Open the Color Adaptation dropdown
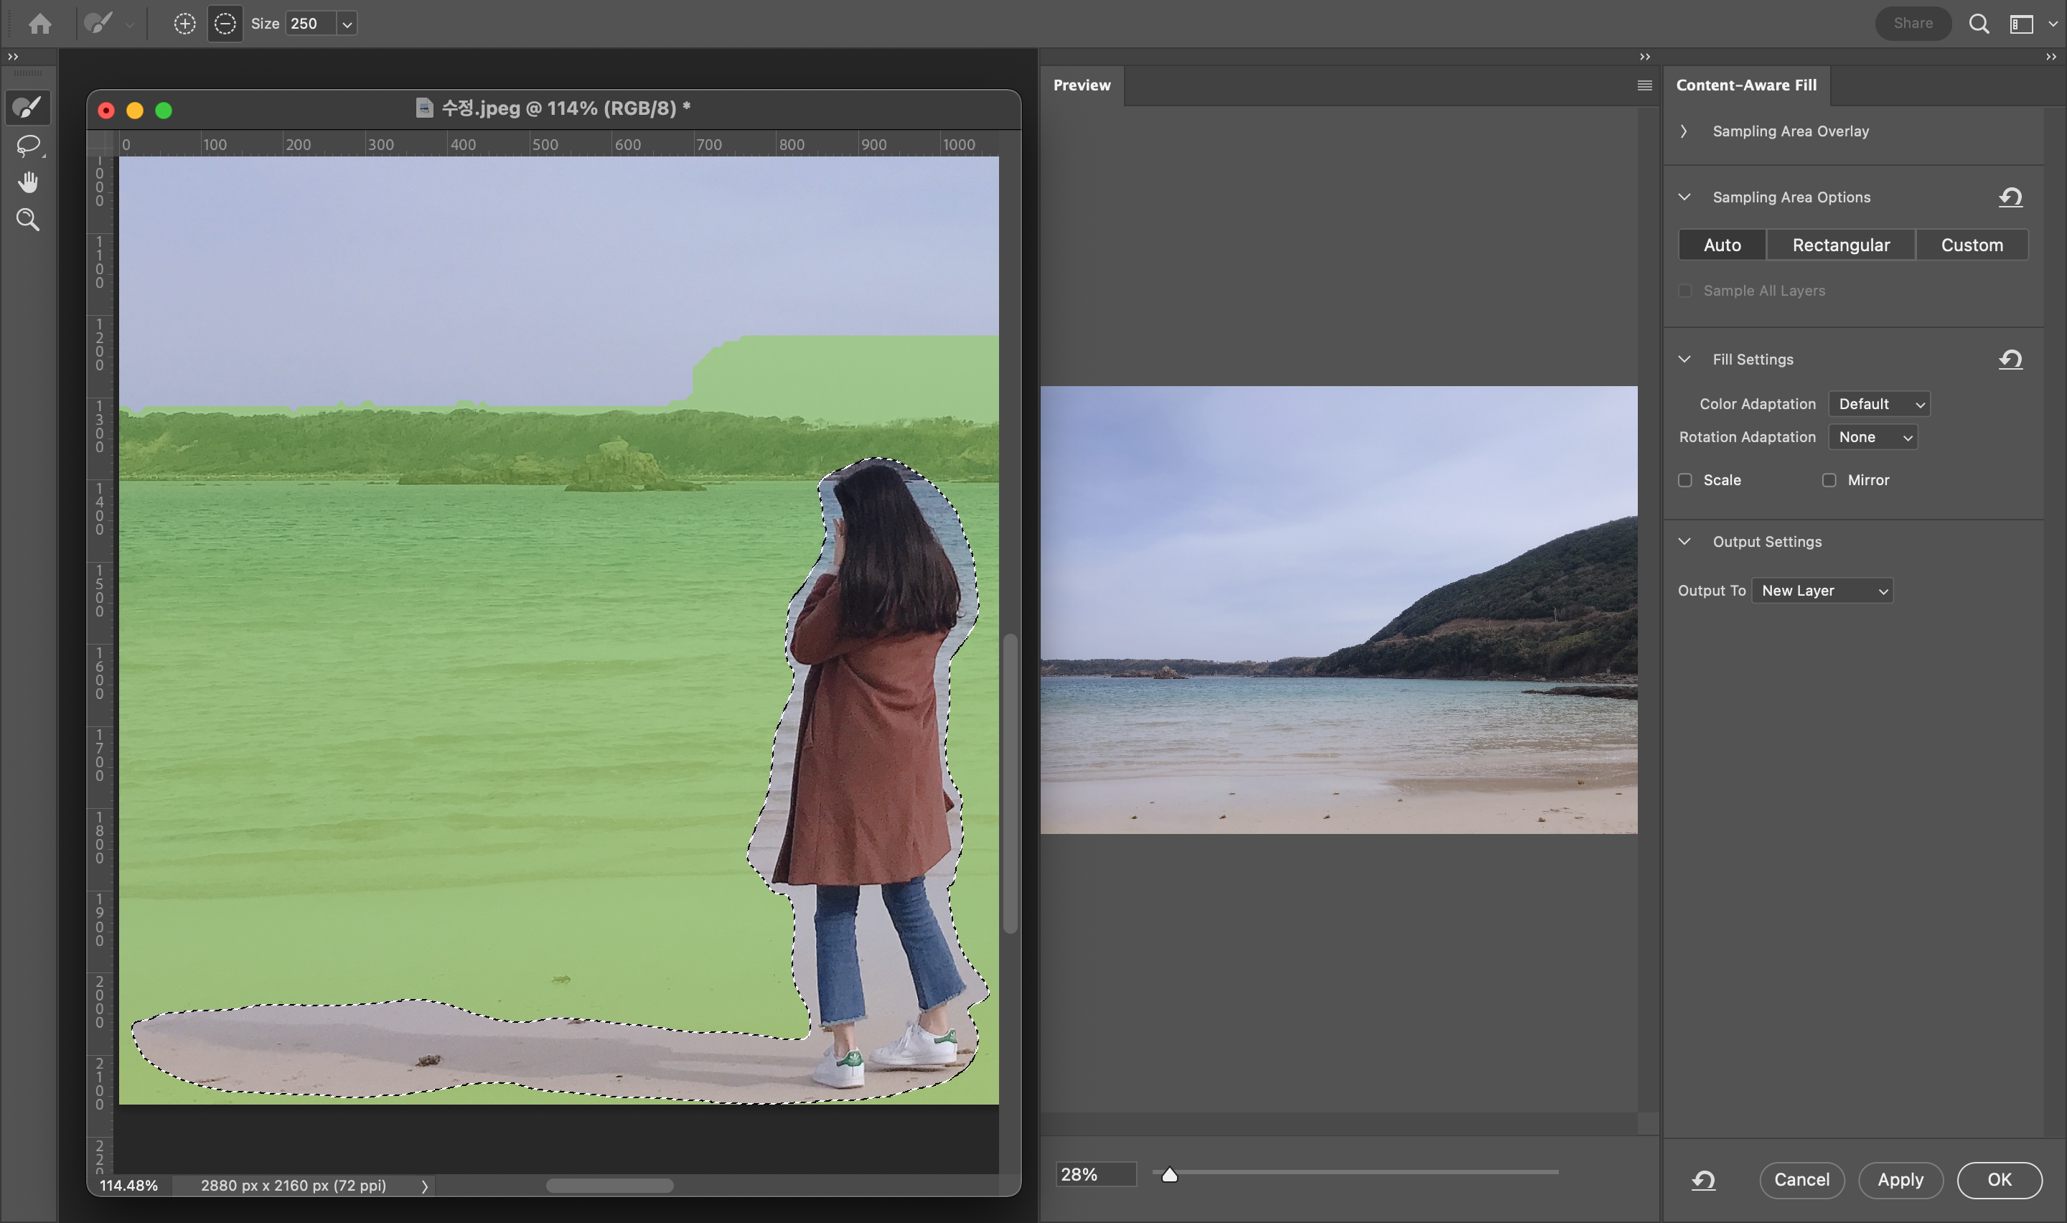 (1878, 404)
